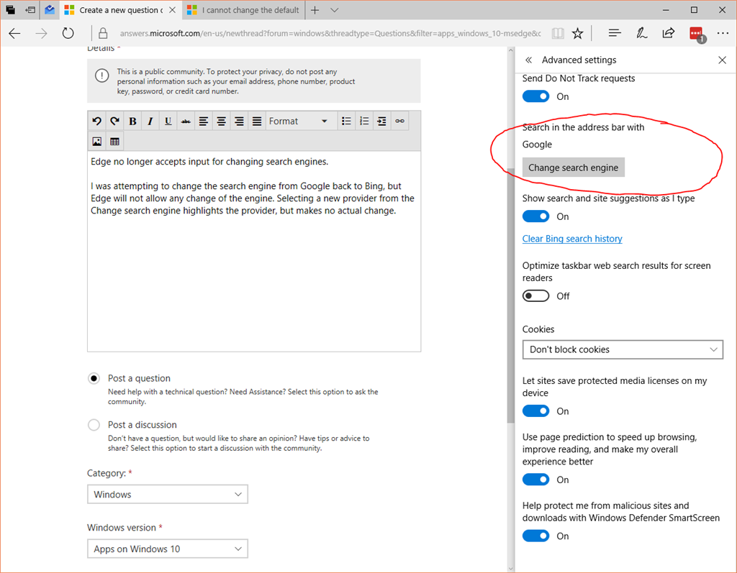This screenshot has height=573, width=737.
Task: Open the Cookies dropdown
Action: pyautogui.click(x=623, y=349)
